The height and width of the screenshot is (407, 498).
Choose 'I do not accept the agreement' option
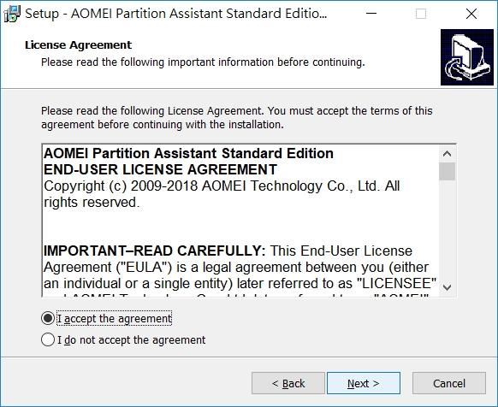[48, 339]
